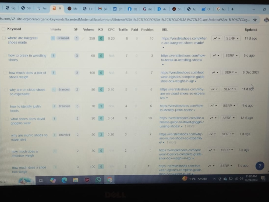Image resolution: width=269 pixels, height=202 pixels.
Task: Check the 'how to break in wrestling shoes' row
Action: (x=5, y=55)
